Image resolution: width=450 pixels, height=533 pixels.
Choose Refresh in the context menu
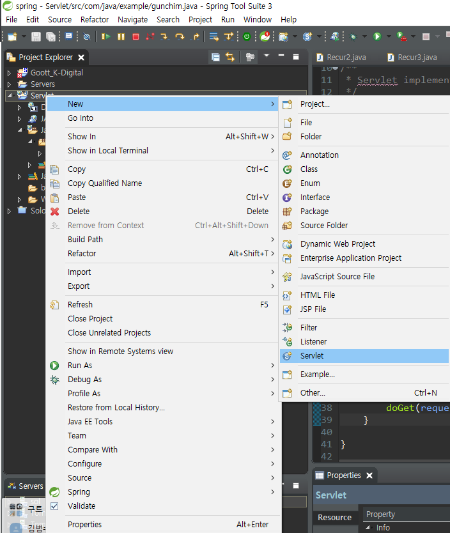coord(162,305)
